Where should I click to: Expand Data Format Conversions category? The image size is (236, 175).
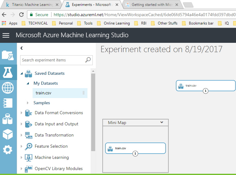(22, 113)
